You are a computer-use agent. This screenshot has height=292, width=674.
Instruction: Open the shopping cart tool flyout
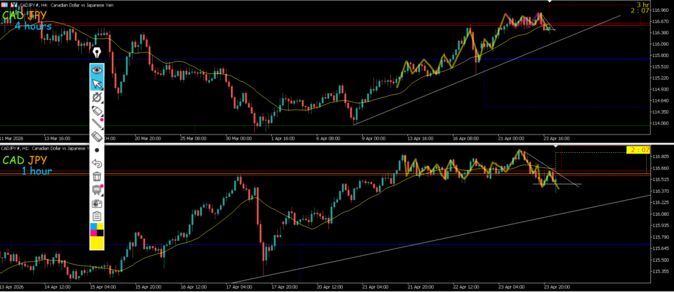97,190
